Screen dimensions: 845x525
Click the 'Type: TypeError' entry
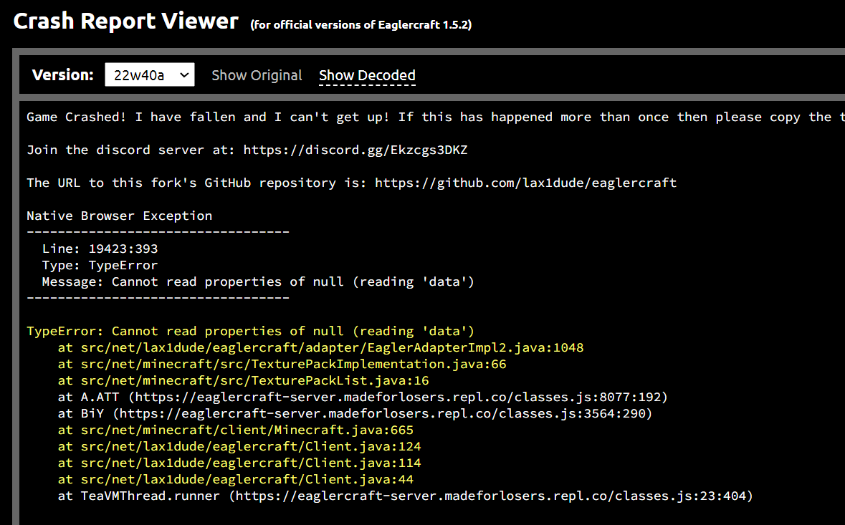[x=100, y=266]
